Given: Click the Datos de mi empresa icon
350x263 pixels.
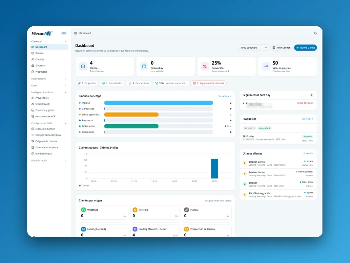Looking at the screenshot, I should pyautogui.click(x=33, y=147).
